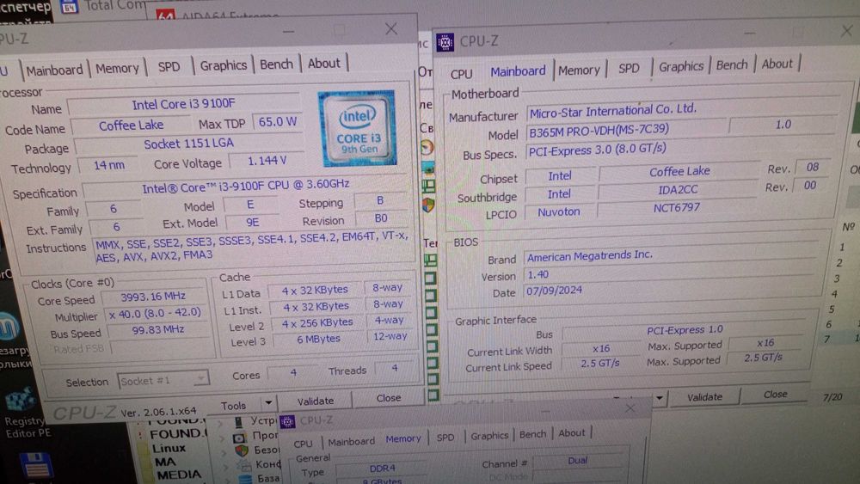This screenshot has width=860, height=484.
Task: Click the 'NCT6797' LPCIO value
Action: point(676,208)
